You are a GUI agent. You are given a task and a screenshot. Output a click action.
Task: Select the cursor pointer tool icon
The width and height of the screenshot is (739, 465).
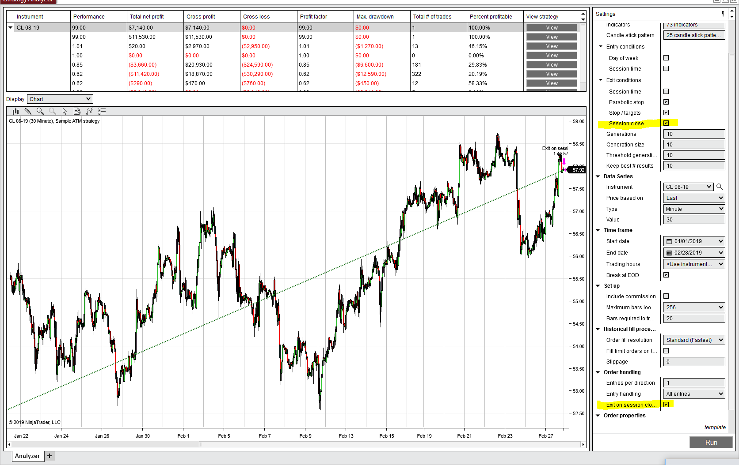(x=65, y=111)
